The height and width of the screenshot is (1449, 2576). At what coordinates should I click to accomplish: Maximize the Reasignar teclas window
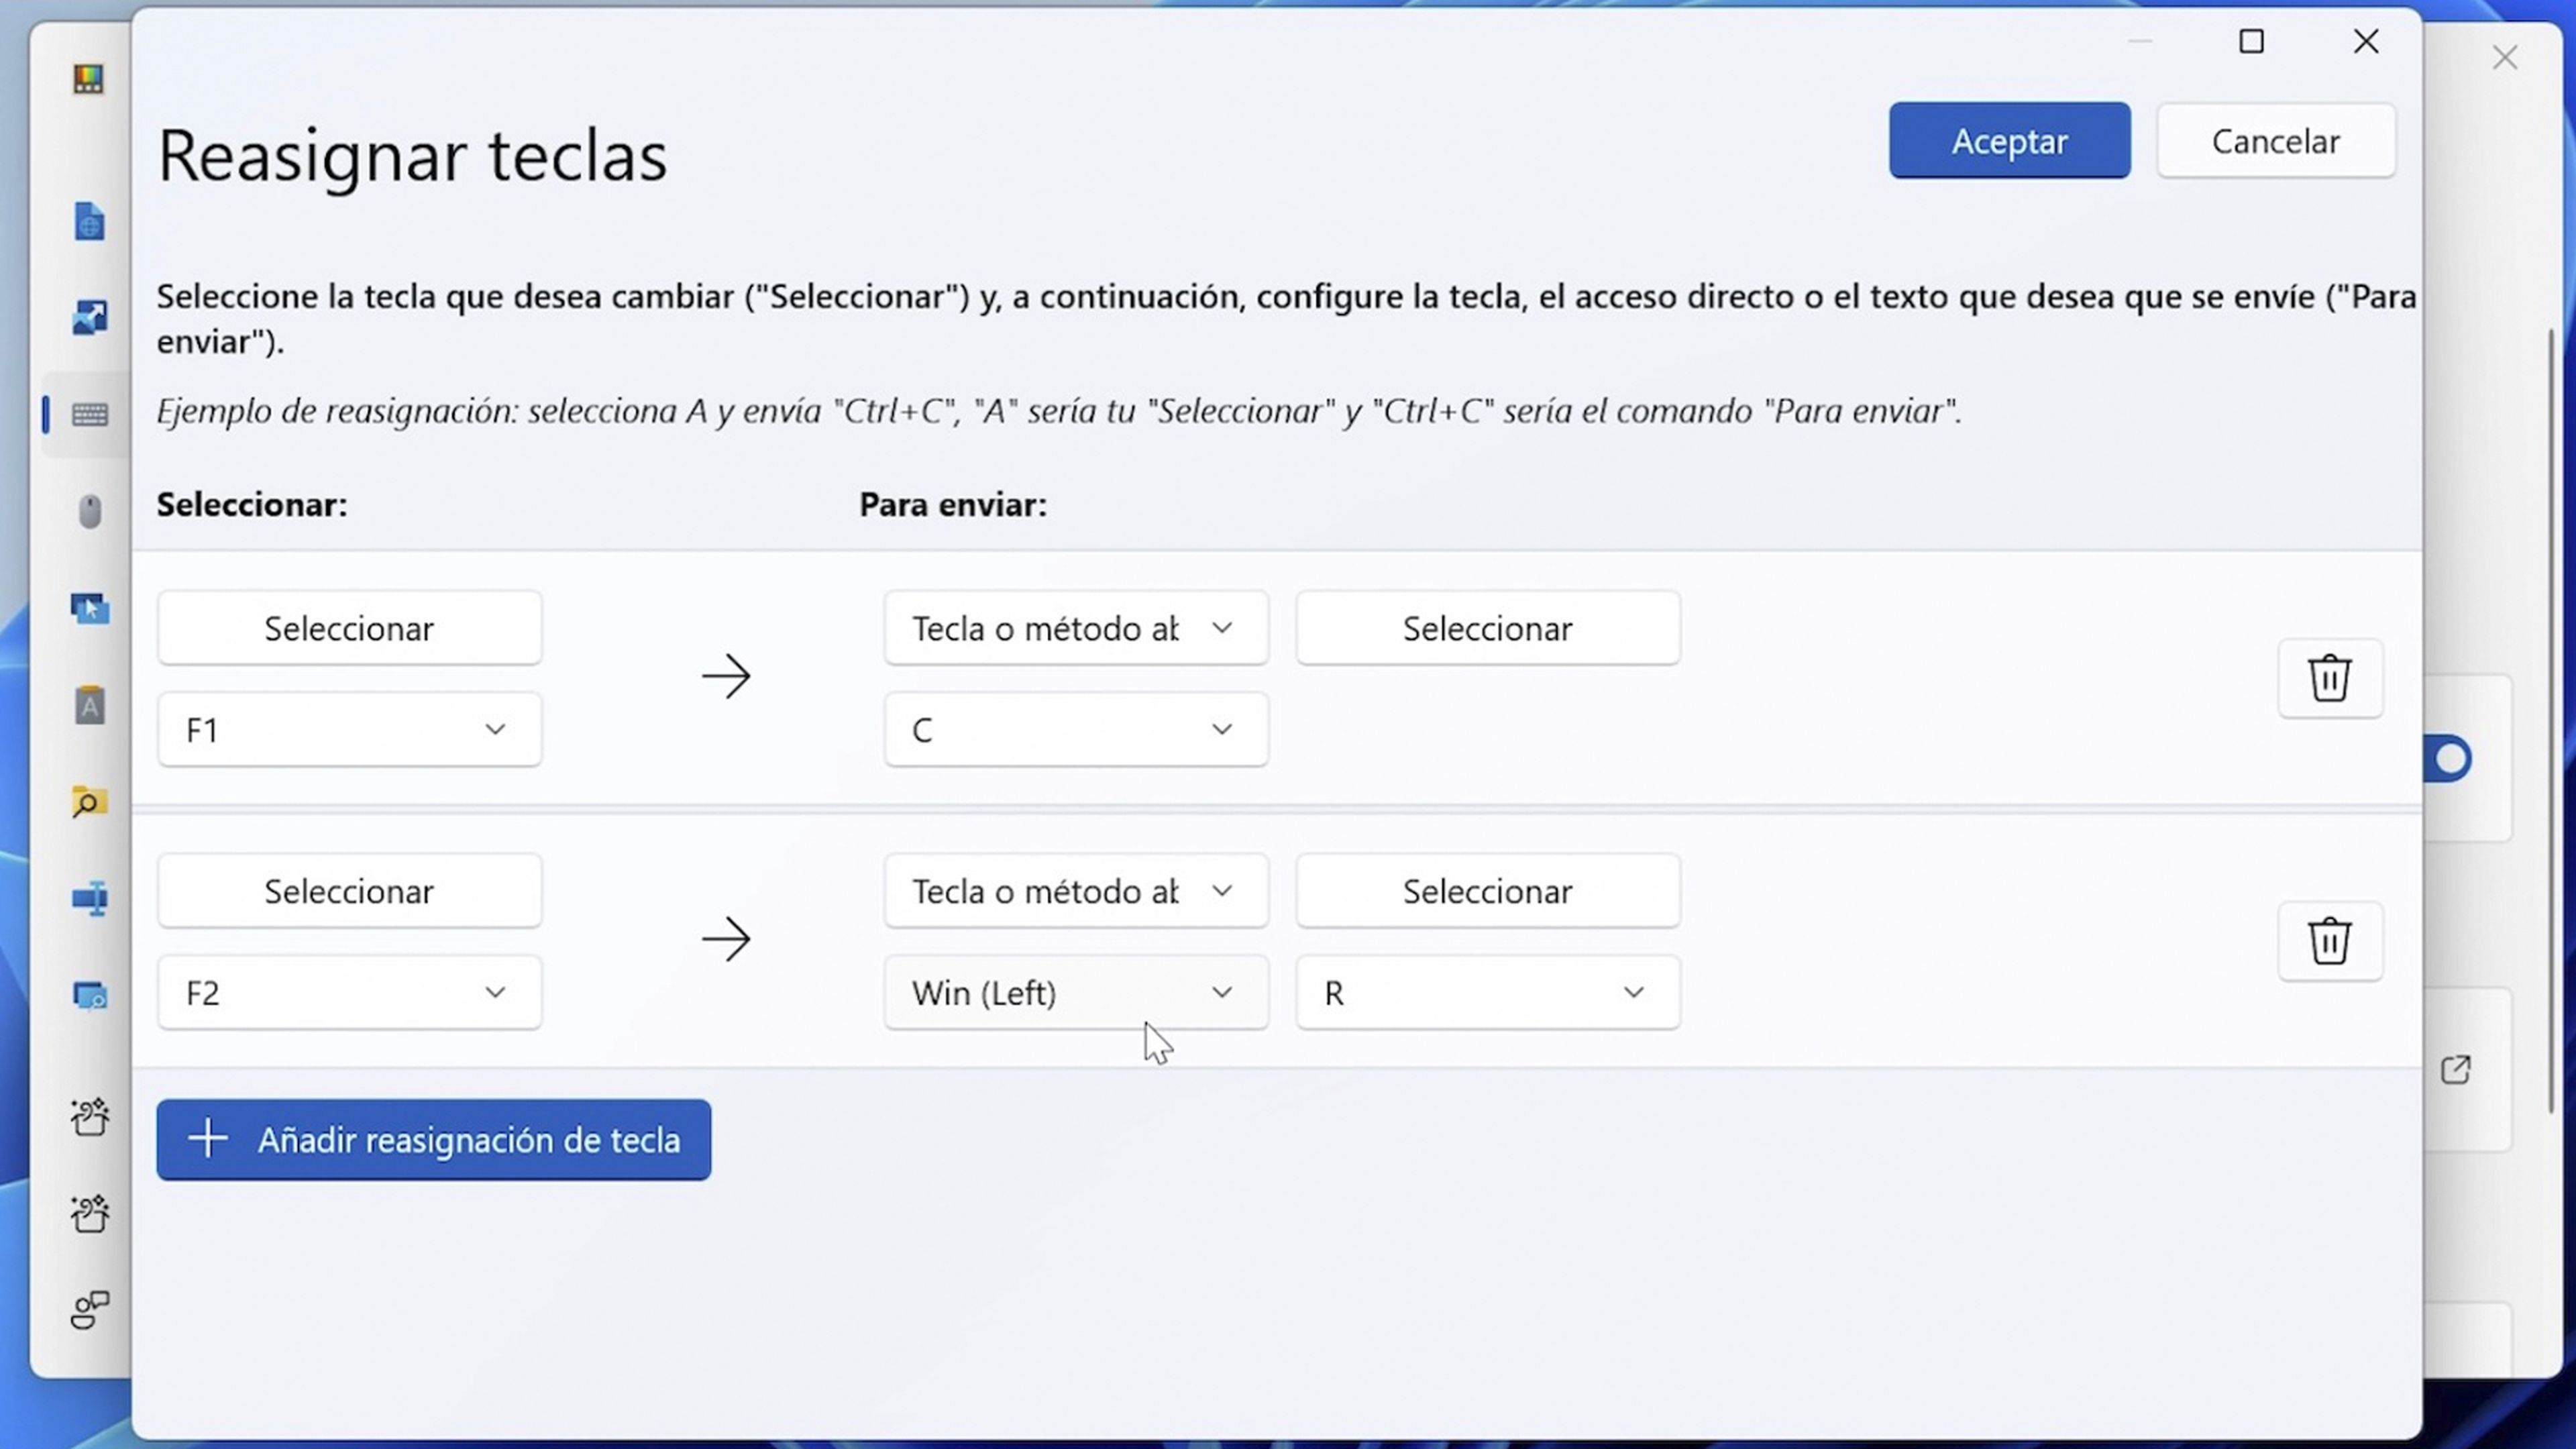tap(2251, 41)
